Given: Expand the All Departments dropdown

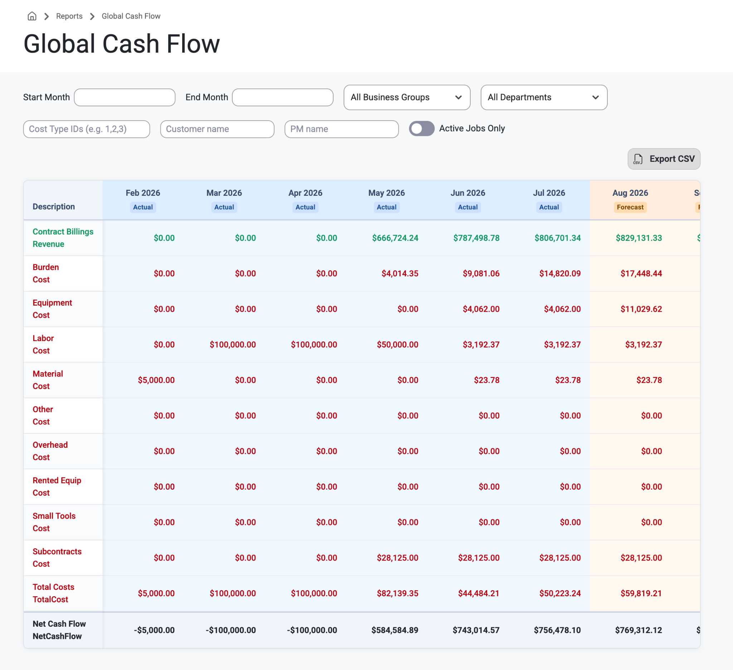Looking at the screenshot, I should (544, 97).
